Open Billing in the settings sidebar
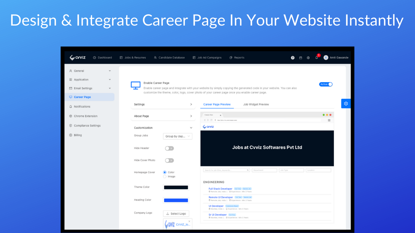Image resolution: width=415 pixels, height=233 pixels. pos(77,135)
